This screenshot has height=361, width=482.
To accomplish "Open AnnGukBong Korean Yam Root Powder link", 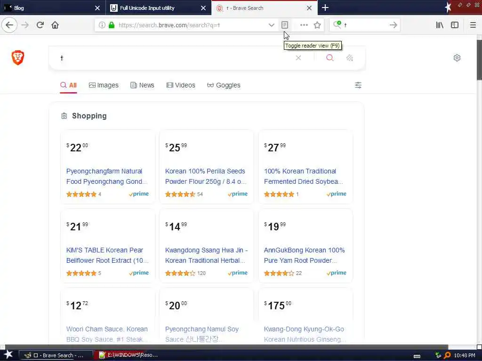I will coord(305,255).
